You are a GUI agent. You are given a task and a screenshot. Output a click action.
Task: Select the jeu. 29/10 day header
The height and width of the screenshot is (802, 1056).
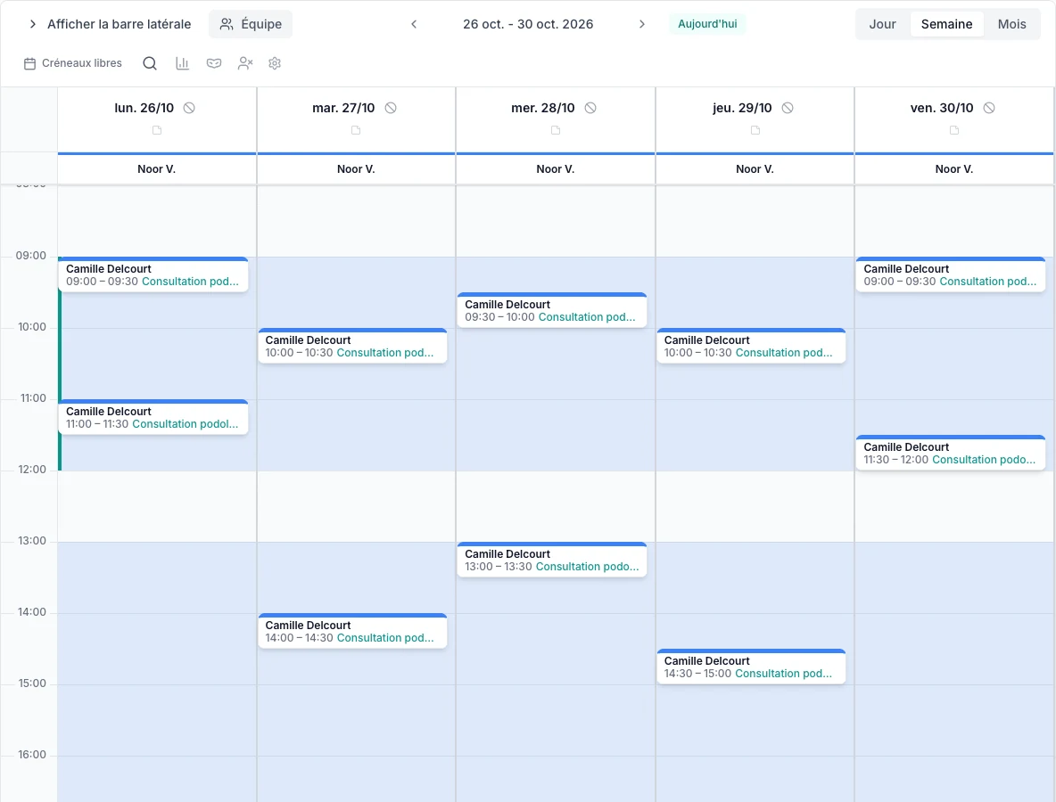pyautogui.click(x=742, y=108)
